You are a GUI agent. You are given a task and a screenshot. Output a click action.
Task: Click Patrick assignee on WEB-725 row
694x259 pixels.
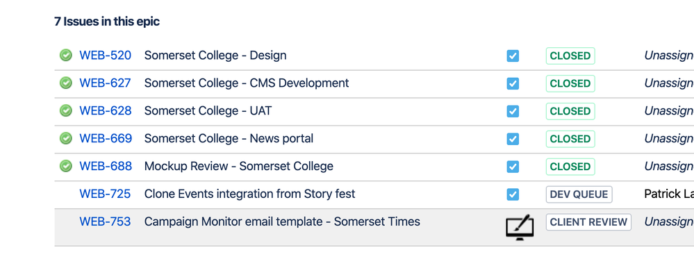669,194
